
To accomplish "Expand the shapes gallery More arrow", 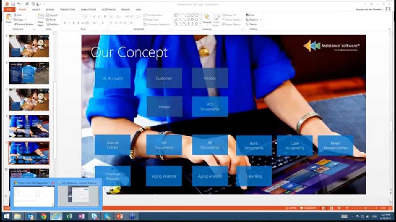I will coord(201,24).
